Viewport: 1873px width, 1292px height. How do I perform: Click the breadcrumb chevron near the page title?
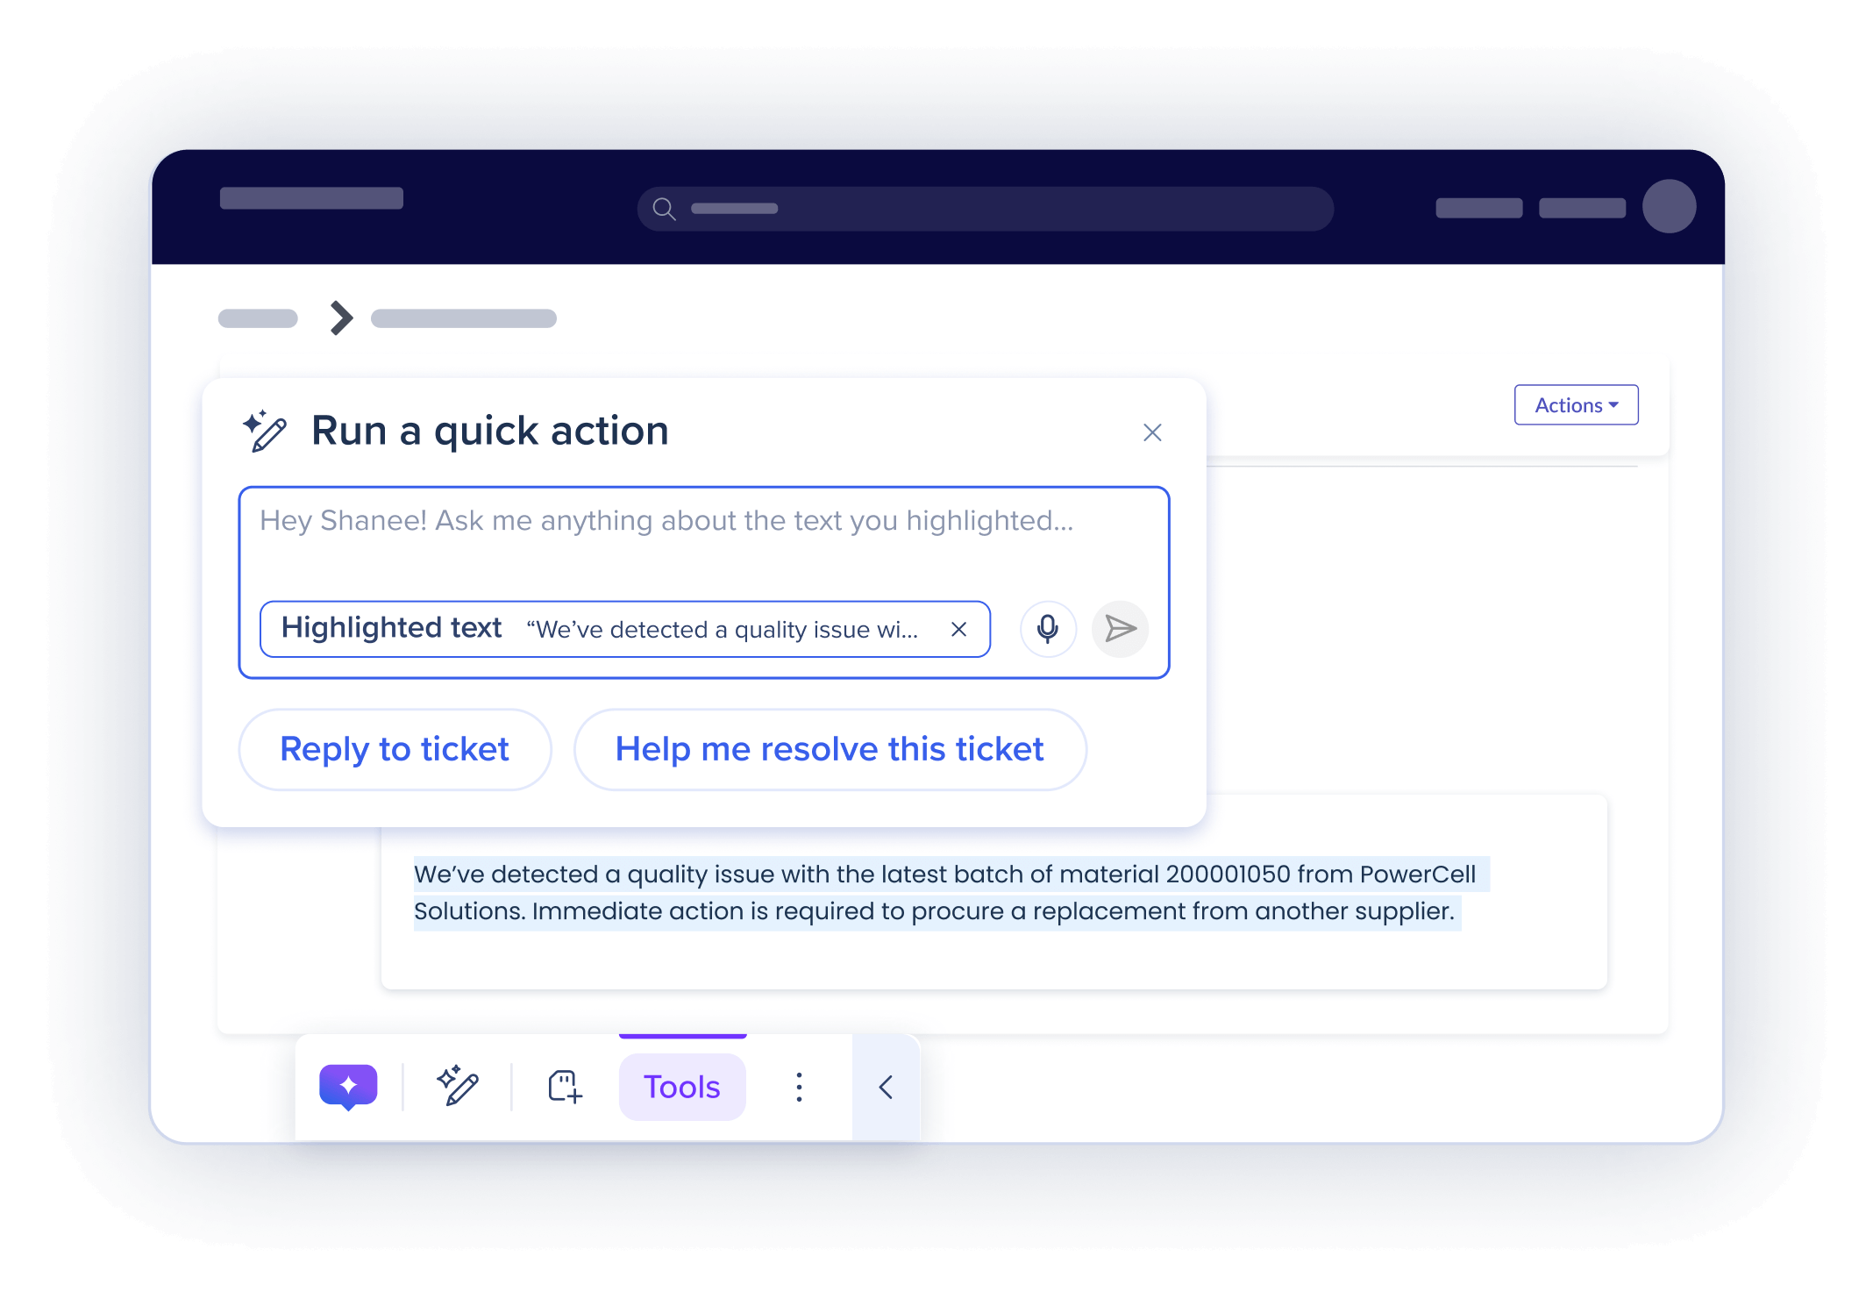(339, 318)
